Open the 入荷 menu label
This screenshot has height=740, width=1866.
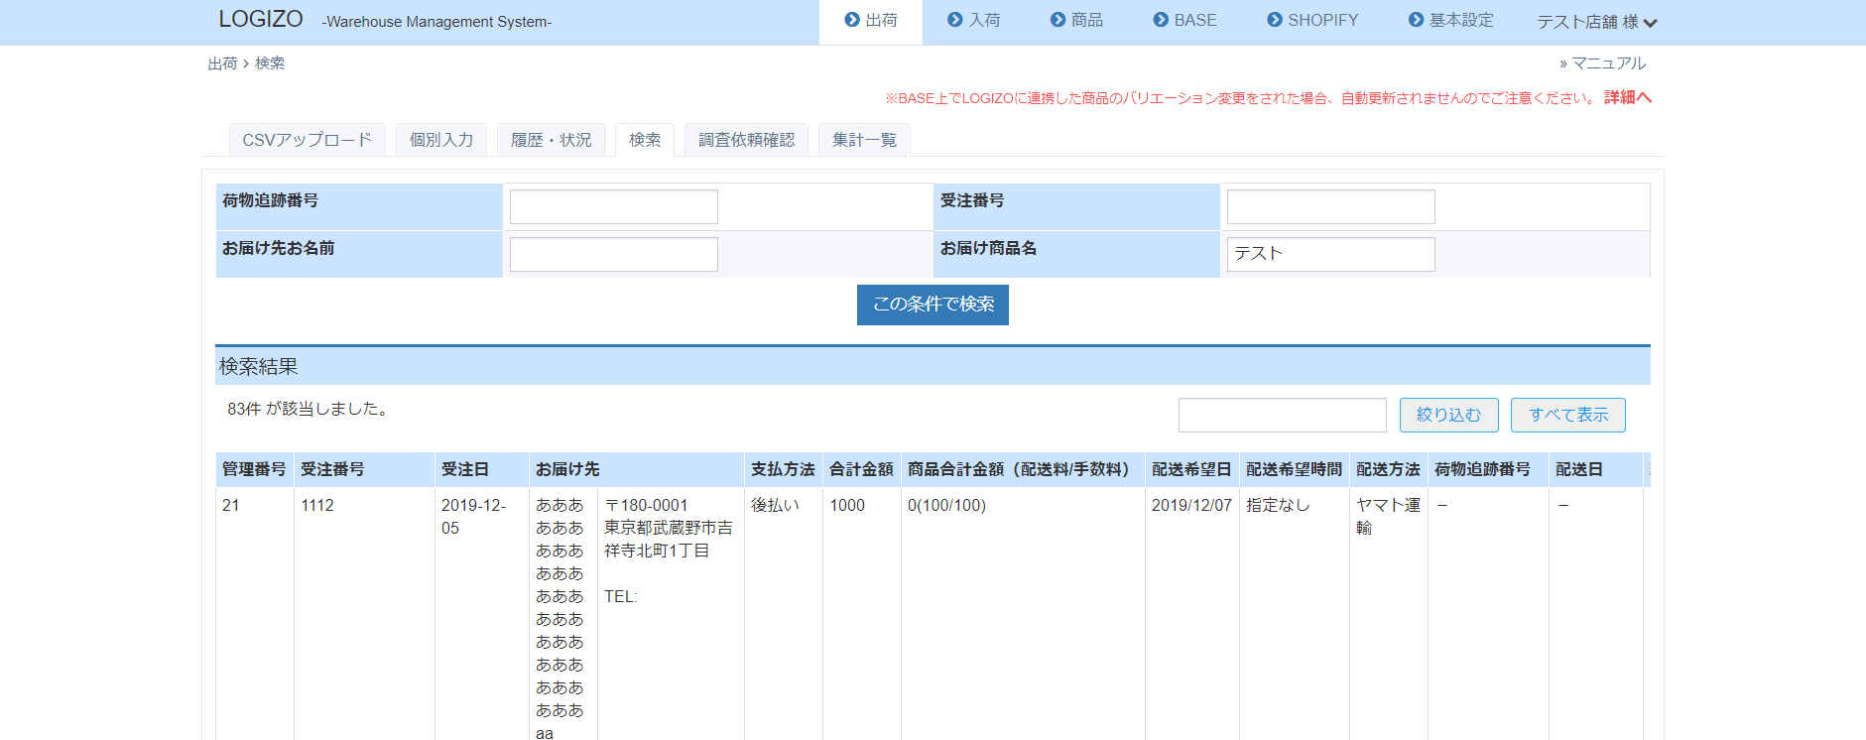coord(984,20)
